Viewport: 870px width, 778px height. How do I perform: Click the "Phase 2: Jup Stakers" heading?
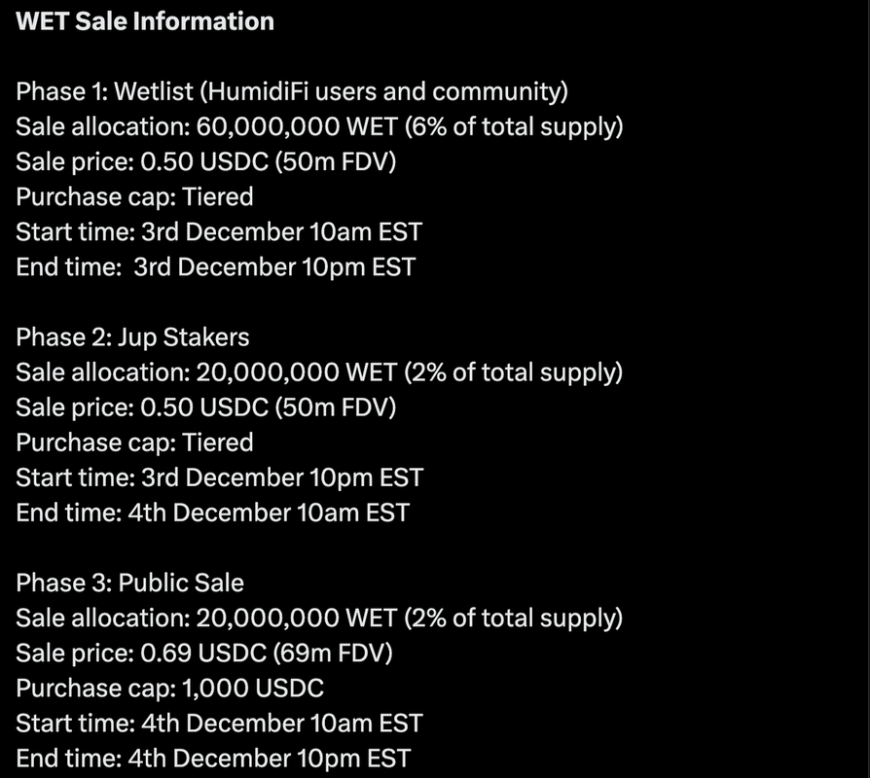(132, 337)
